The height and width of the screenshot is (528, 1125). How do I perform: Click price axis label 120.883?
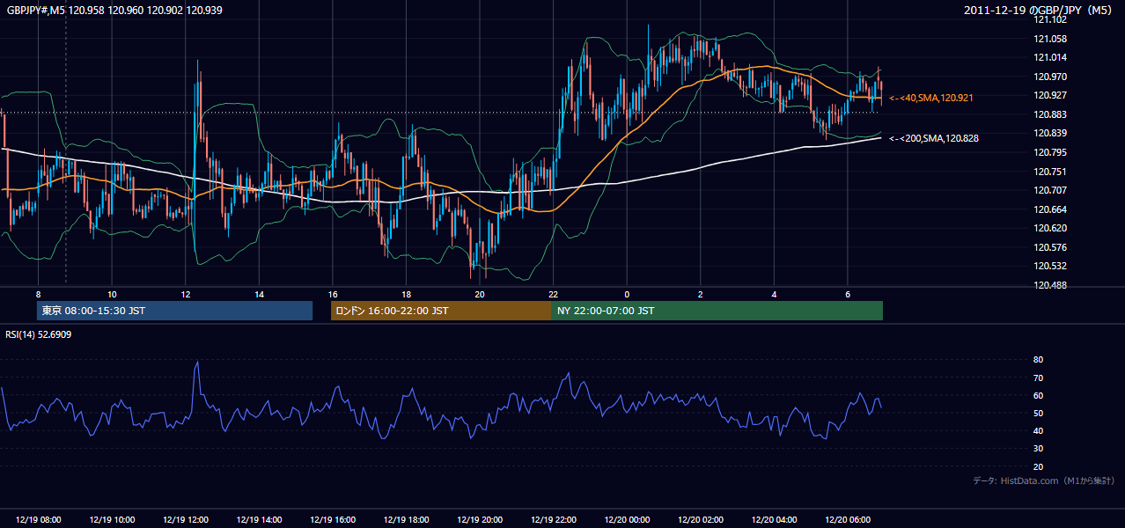point(1050,114)
